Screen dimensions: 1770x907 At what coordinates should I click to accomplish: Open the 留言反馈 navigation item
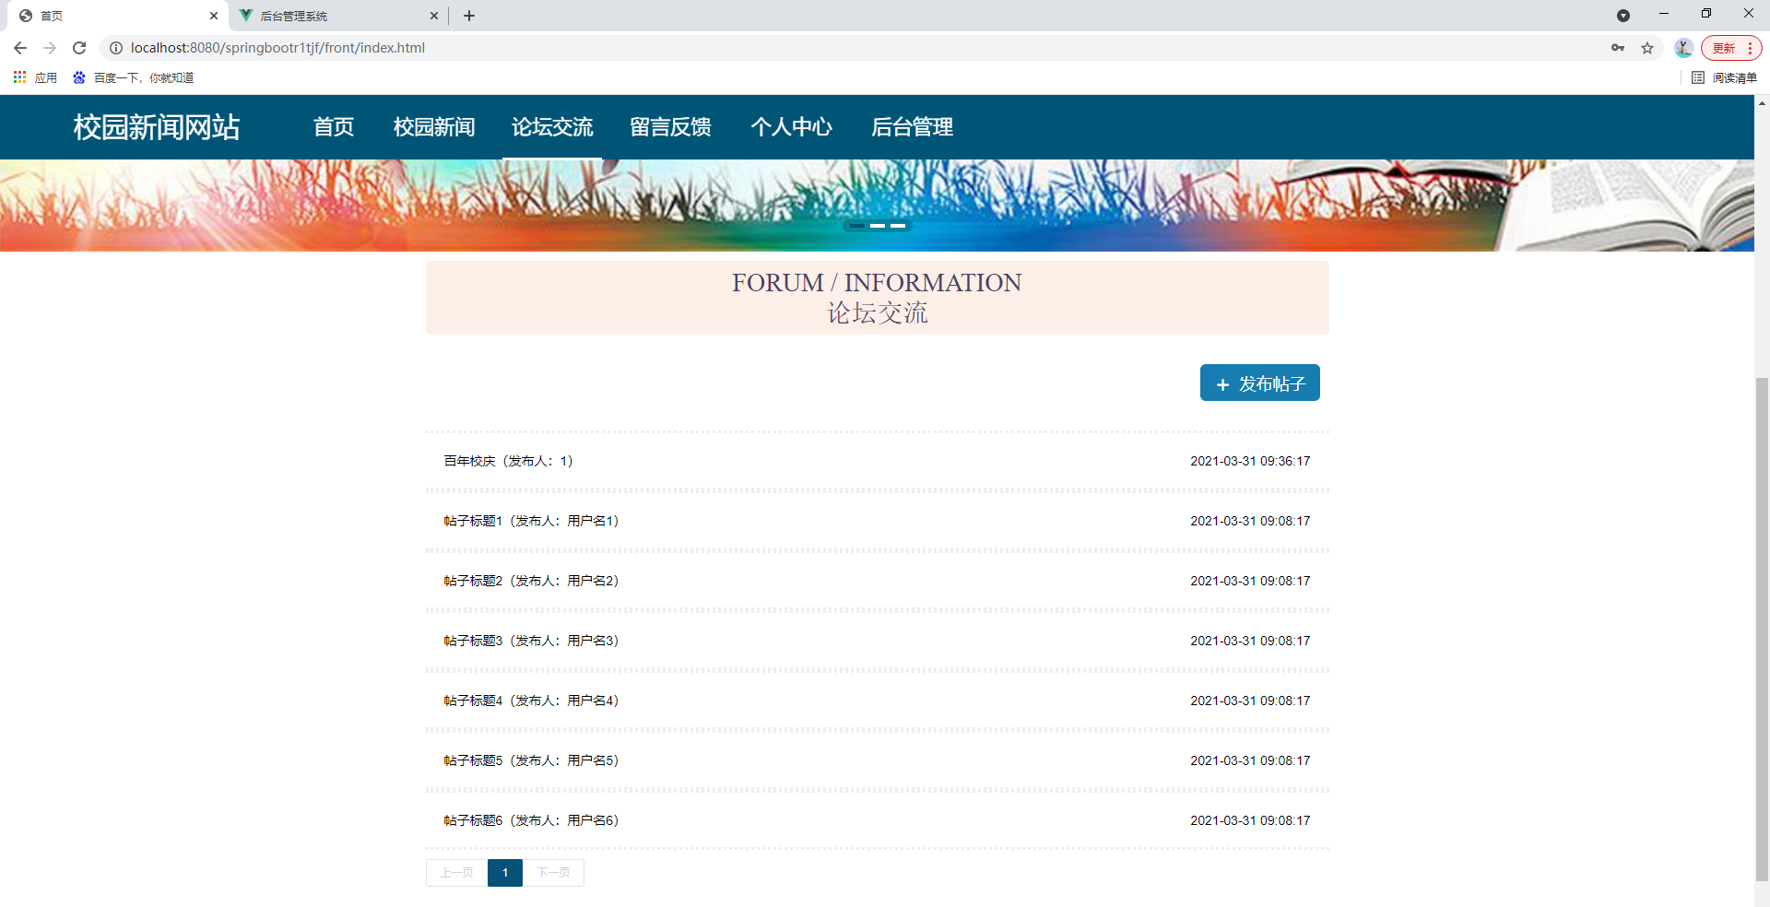670,127
